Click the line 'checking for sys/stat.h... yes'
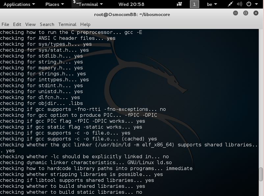Screen dimensions: 264x196 click(44, 50)
